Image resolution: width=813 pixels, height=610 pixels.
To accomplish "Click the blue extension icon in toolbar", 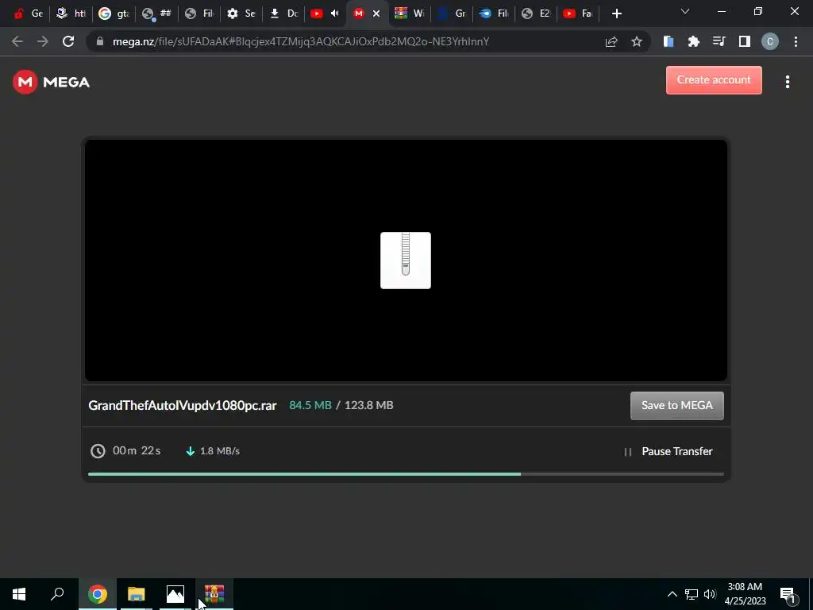I will point(669,41).
